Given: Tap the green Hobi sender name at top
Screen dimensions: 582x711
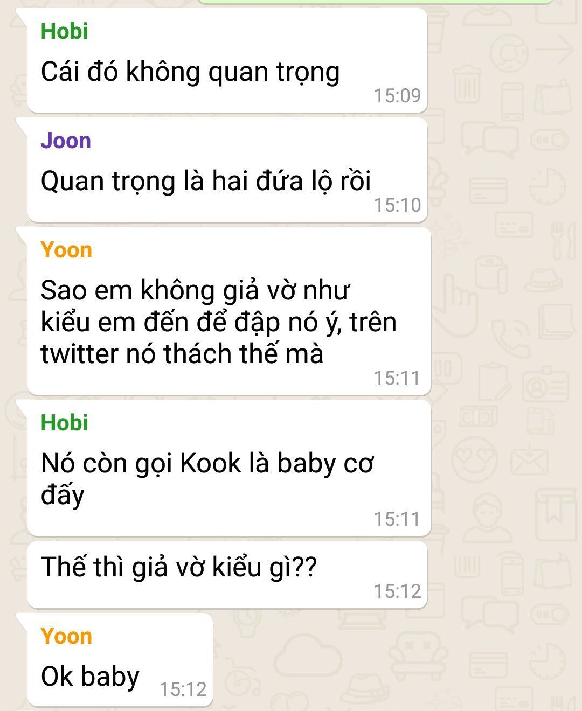Looking at the screenshot, I should click(64, 31).
